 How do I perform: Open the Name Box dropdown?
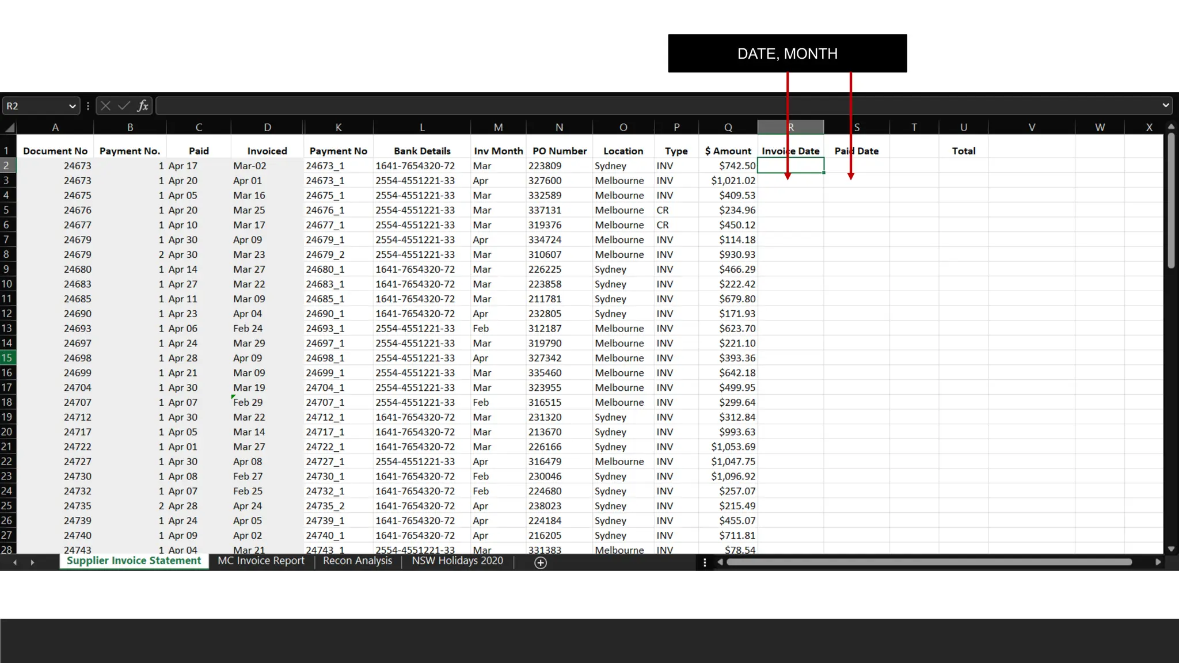[72, 106]
